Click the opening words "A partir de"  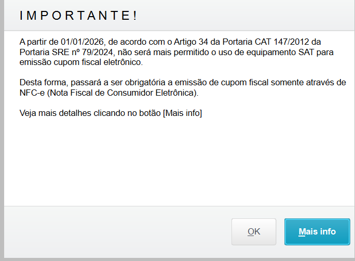(39, 42)
